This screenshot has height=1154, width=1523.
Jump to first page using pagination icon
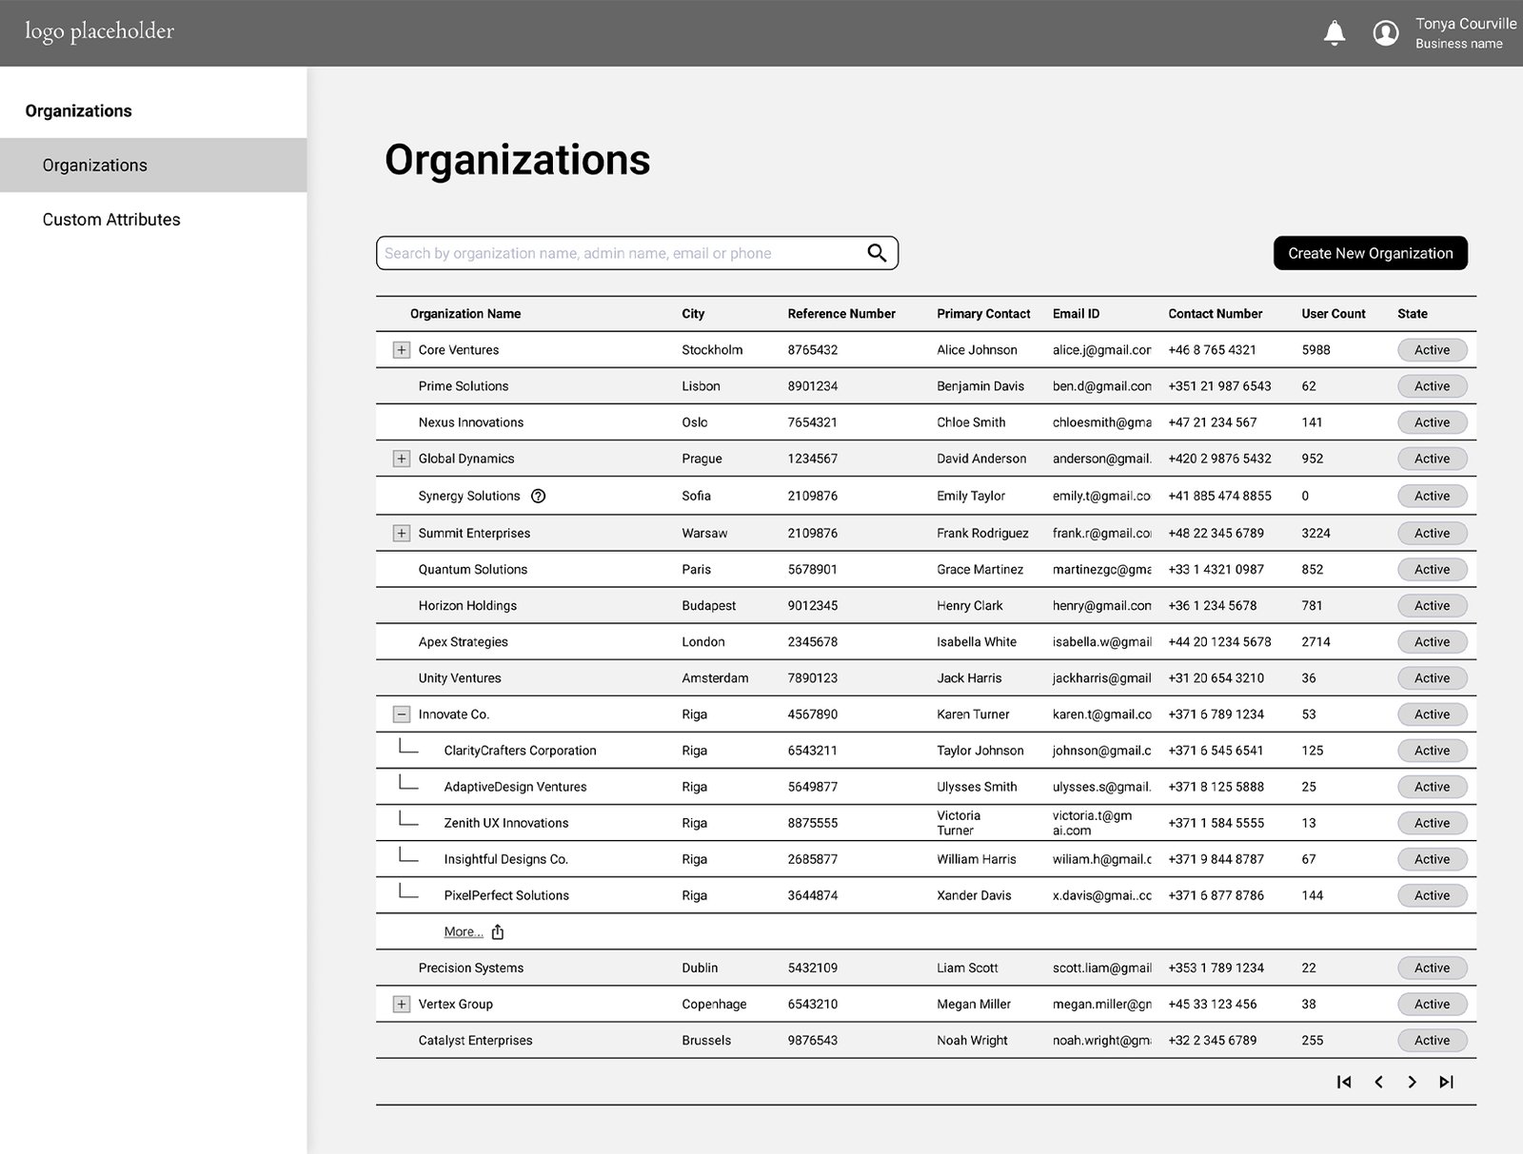tap(1344, 1082)
